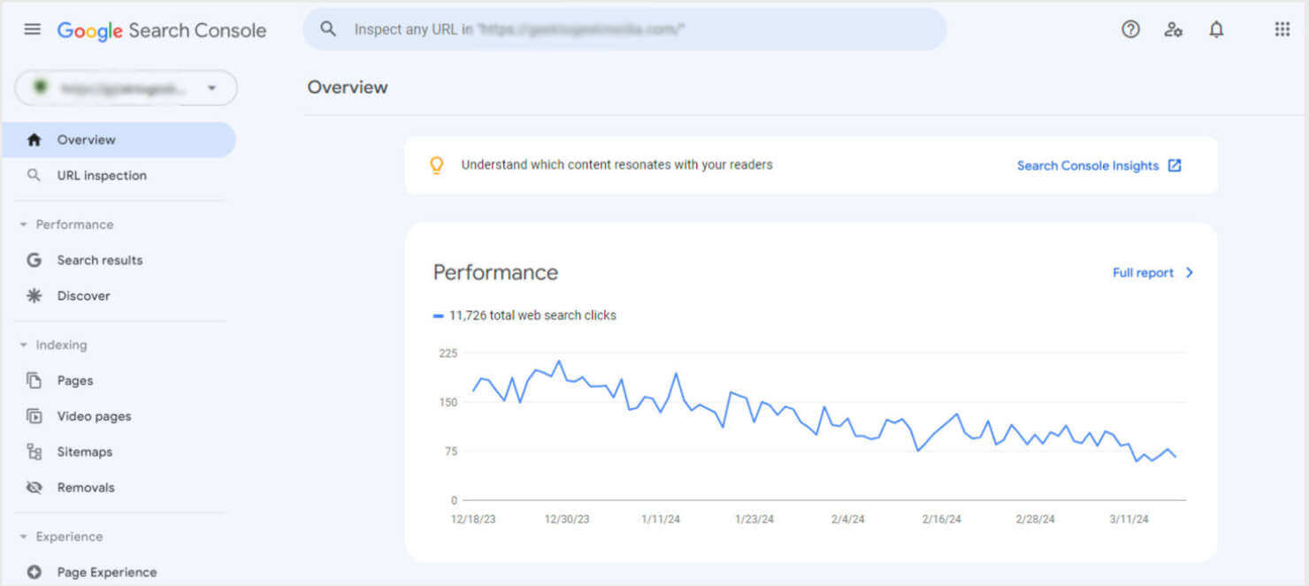The height and width of the screenshot is (586, 1309).
Task: Select URL inspection in the sidebar
Action: coord(101,175)
